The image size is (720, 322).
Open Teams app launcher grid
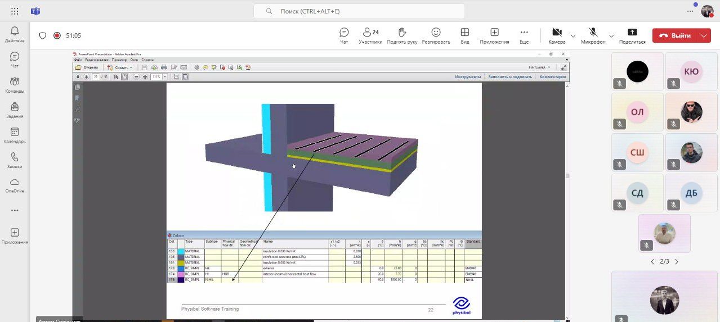[15, 11]
